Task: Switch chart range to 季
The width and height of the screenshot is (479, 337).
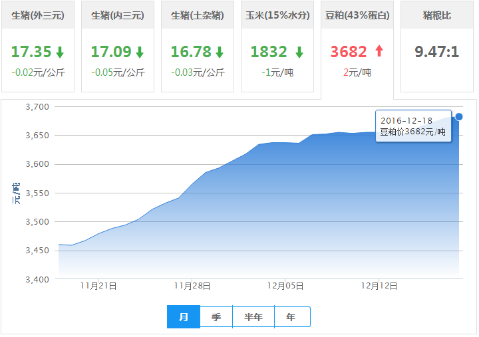Action: (216, 317)
